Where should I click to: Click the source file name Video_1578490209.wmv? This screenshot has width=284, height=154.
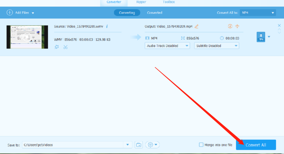click(x=85, y=26)
